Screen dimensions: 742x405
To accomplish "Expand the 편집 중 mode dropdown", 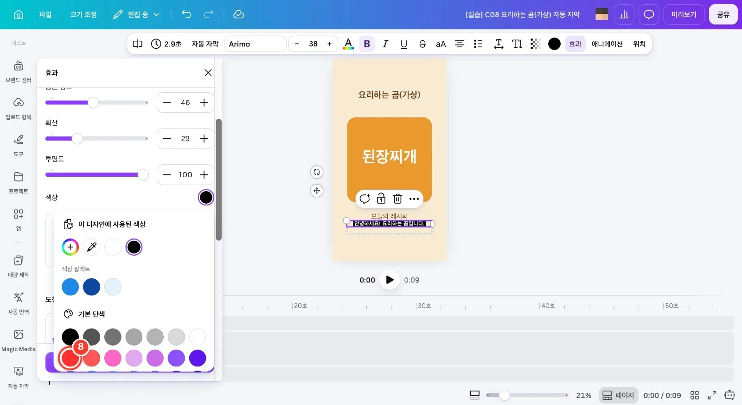I will [137, 14].
